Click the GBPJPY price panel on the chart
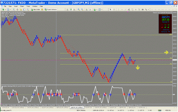Viewport: 178px width, 112px height. click(165, 24)
